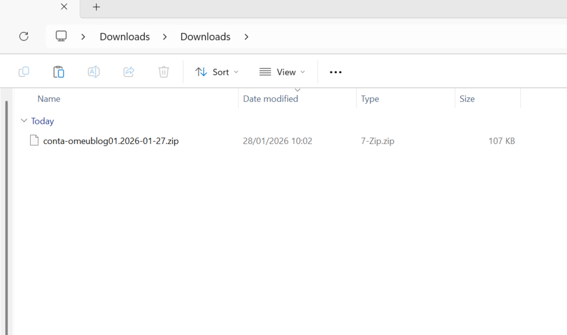Click the Copy icon in toolbar
This screenshot has height=335, width=567.
click(x=24, y=72)
